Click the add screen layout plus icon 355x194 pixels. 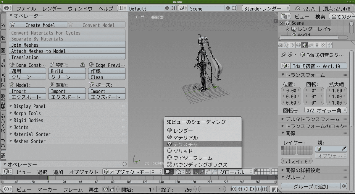(168, 8)
